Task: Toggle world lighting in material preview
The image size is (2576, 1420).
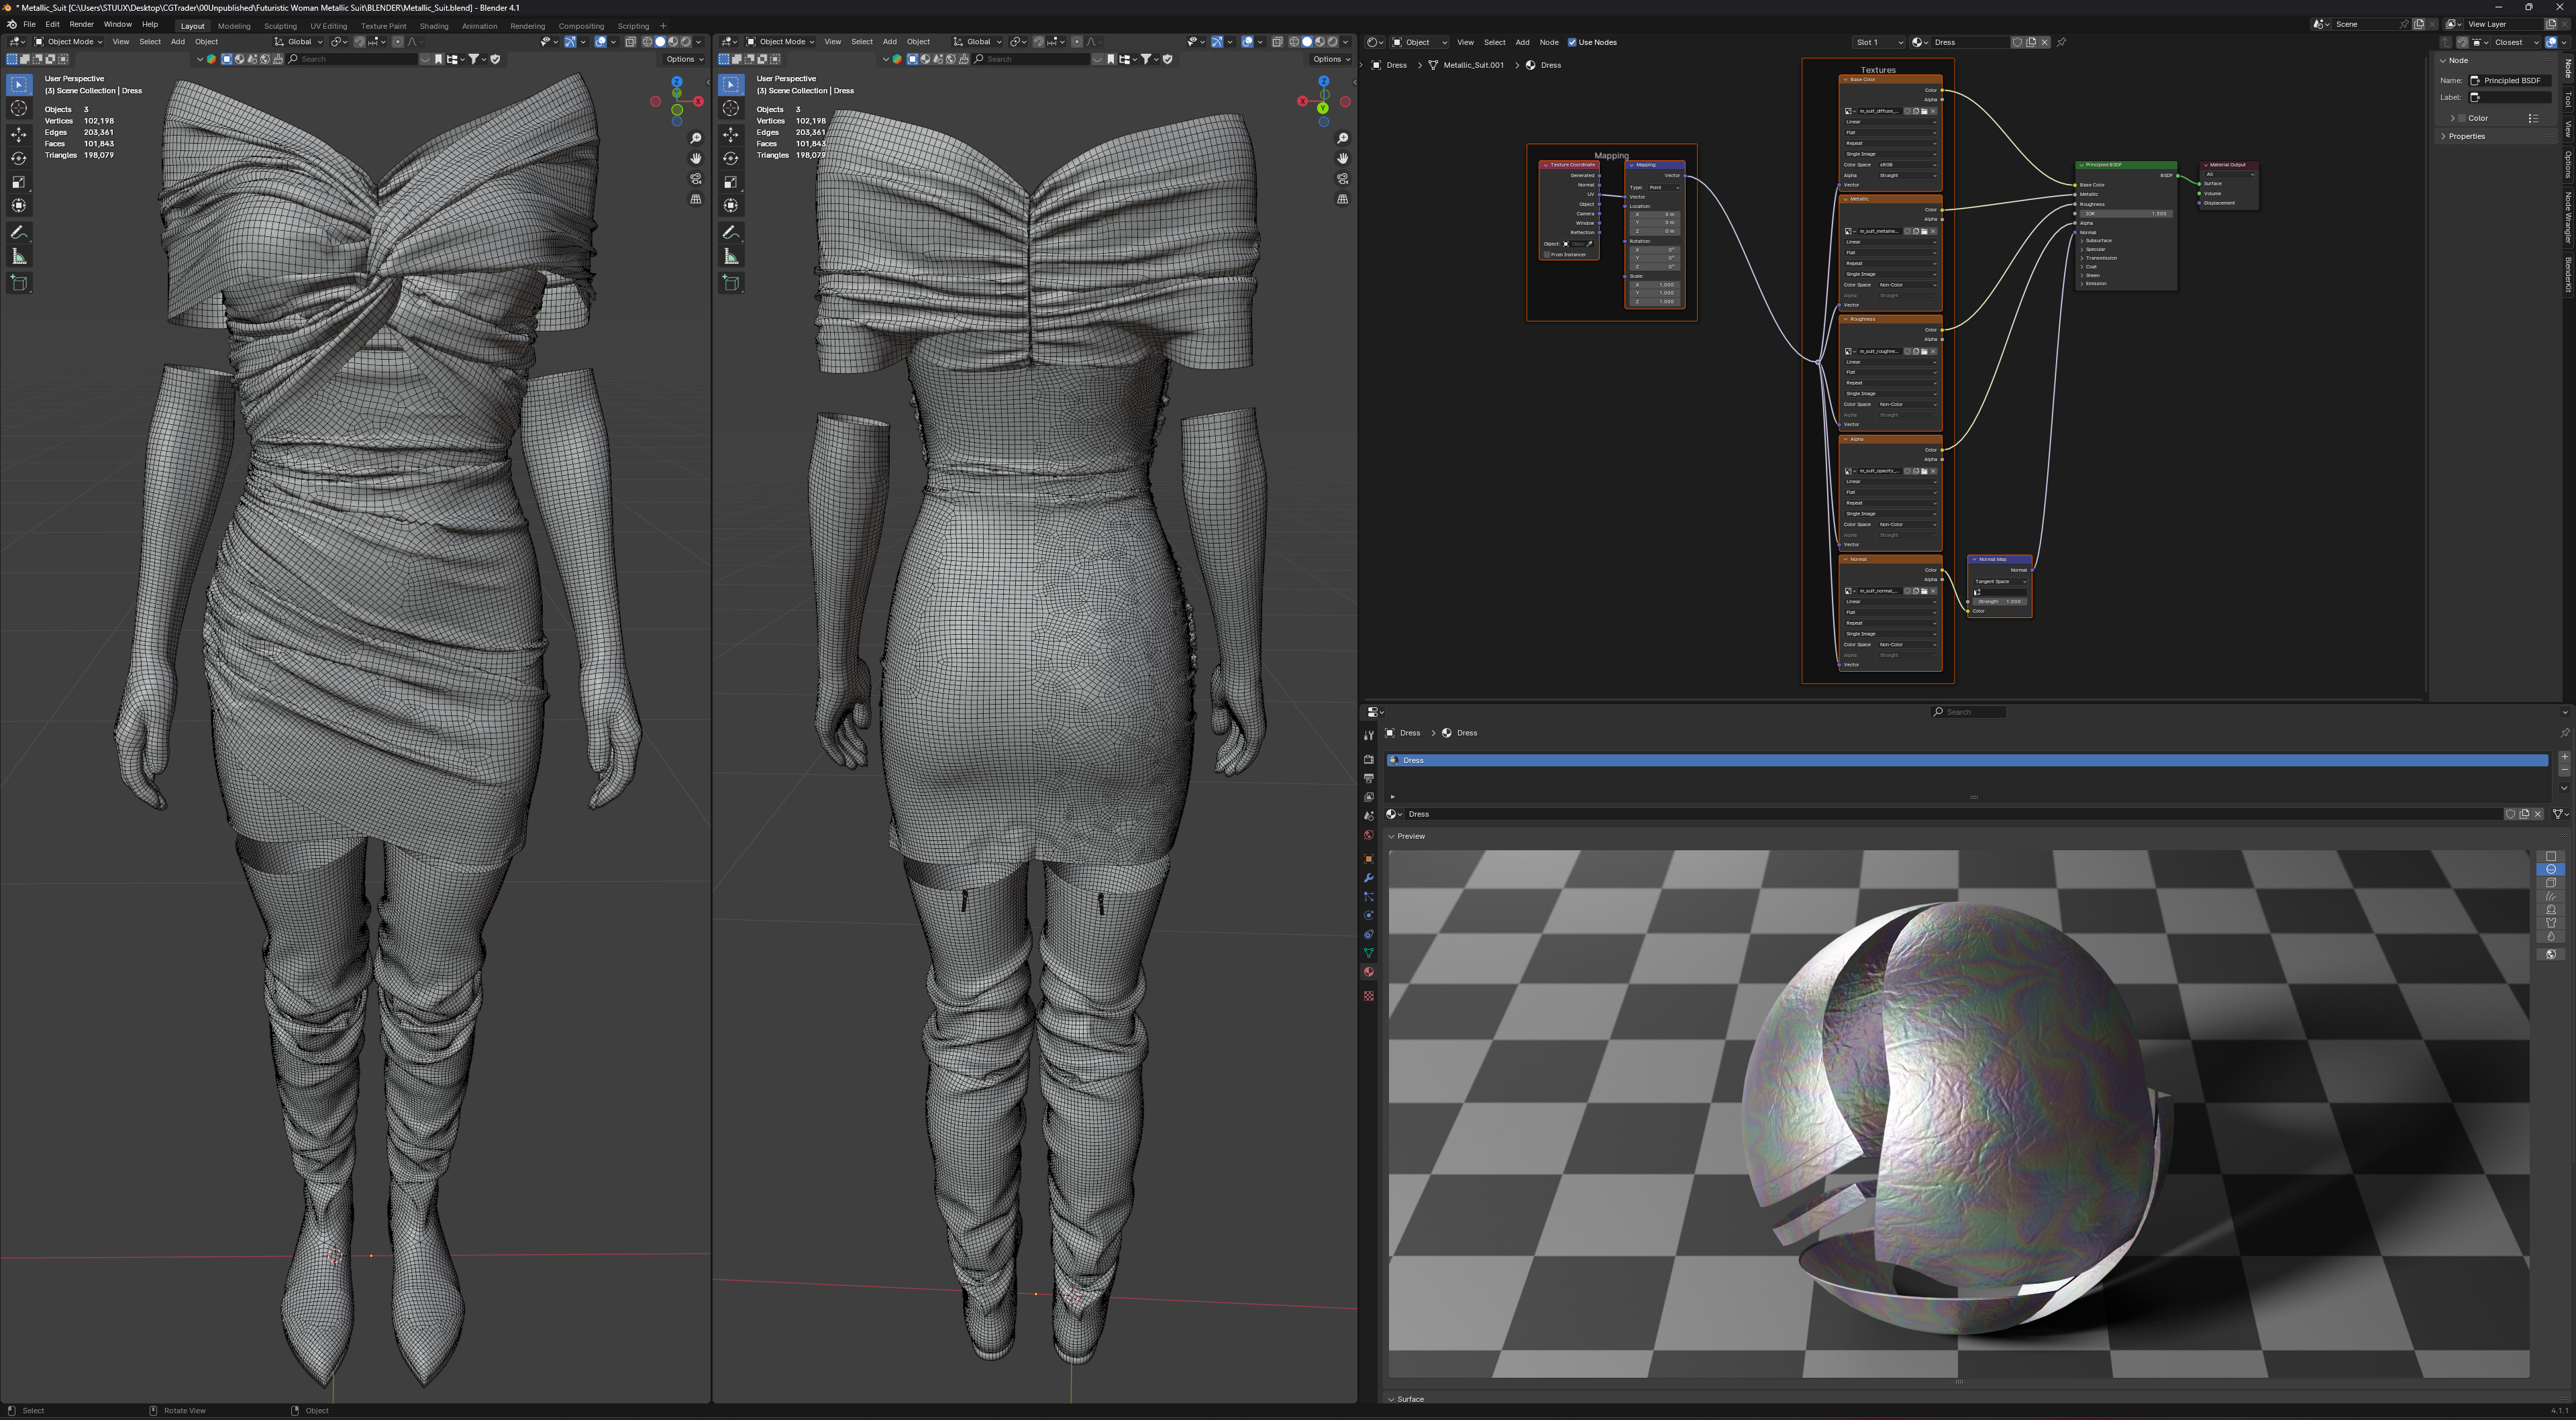Action: (x=2551, y=954)
